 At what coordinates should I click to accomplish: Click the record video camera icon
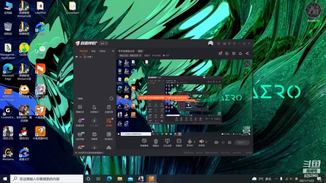[x=216, y=143]
